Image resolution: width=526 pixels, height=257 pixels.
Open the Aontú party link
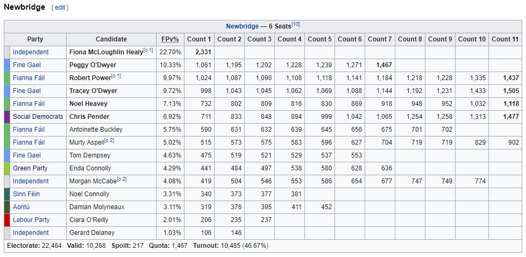[22, 206]
